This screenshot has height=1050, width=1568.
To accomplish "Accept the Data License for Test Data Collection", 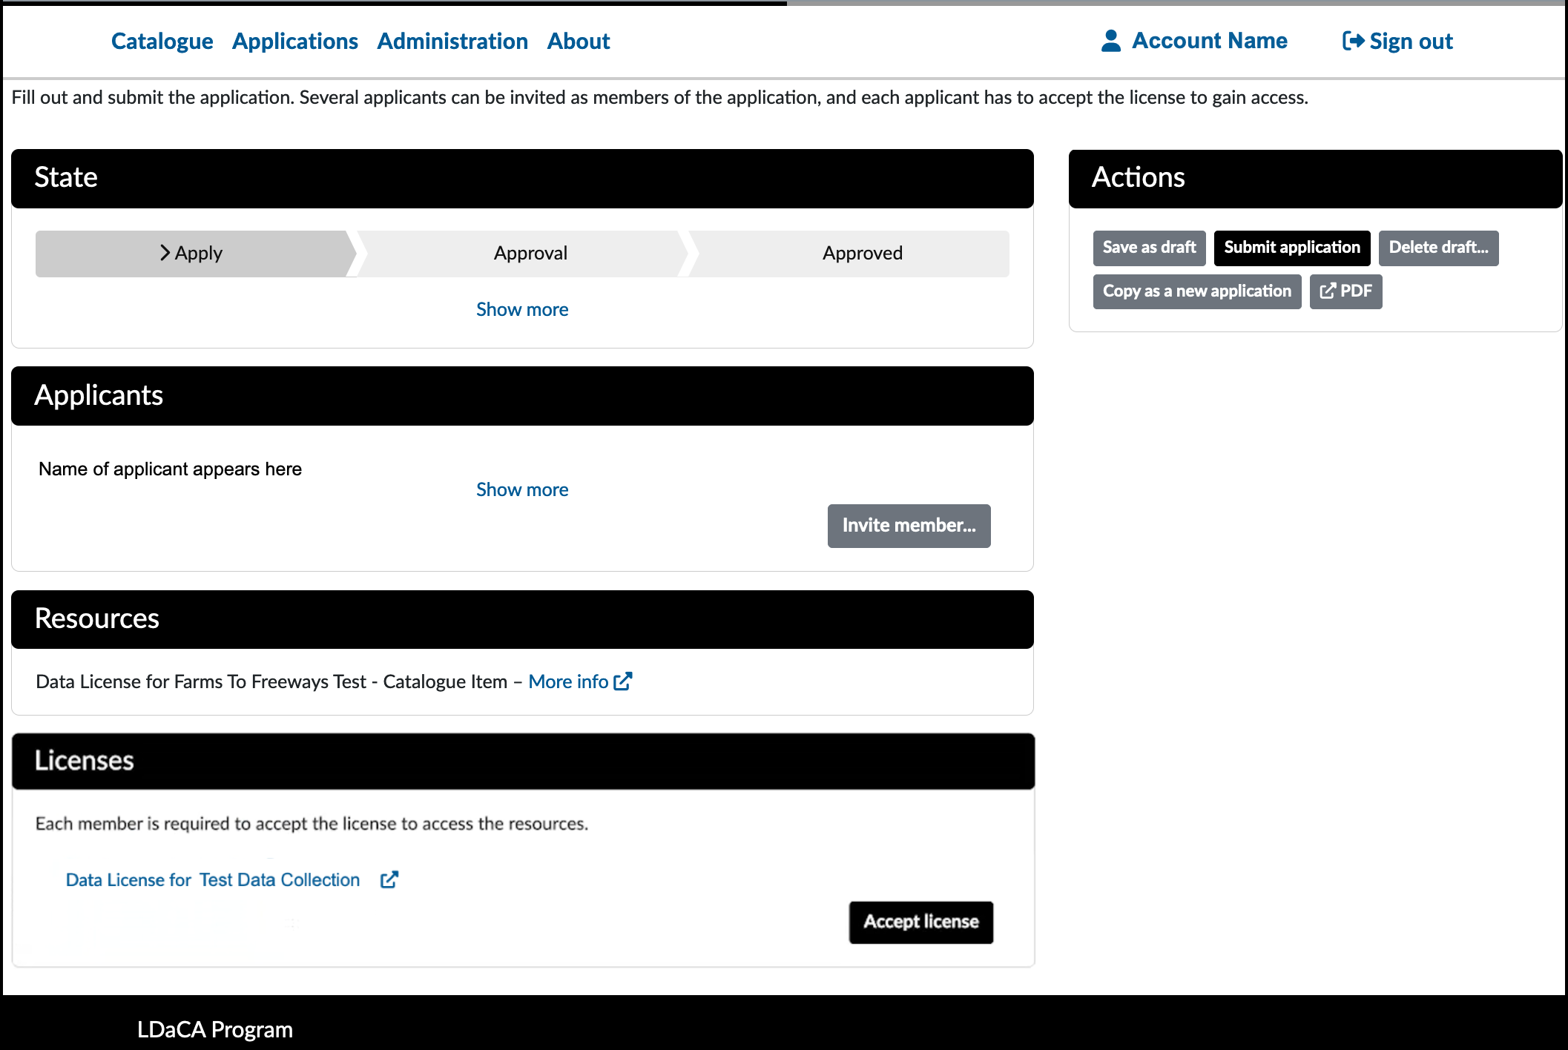I will [921, 921].
